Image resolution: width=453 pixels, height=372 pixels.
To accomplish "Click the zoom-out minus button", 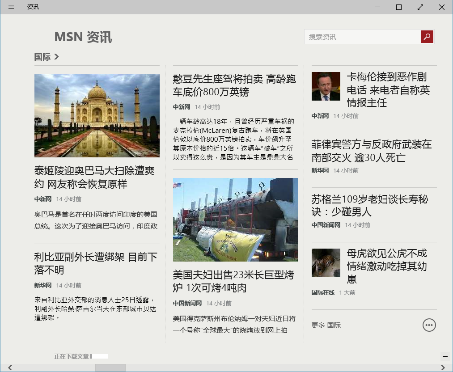I will [445, 357].
